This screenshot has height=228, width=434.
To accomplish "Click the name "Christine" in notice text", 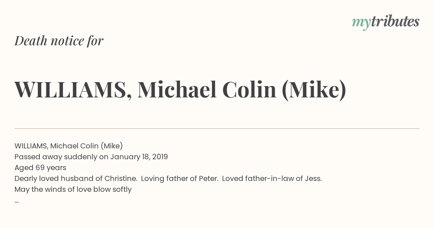I will coord(120,178).
